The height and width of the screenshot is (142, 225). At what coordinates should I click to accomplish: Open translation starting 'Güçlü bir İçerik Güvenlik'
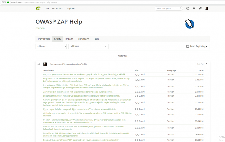point(84,74)
